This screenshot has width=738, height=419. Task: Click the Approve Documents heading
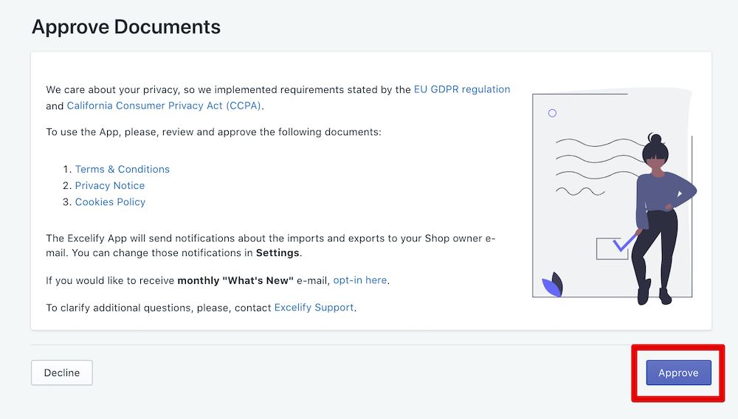126,27
